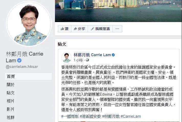Select 首頁 in the sidebar
182x122 pixels.
[x=28, y=76]
